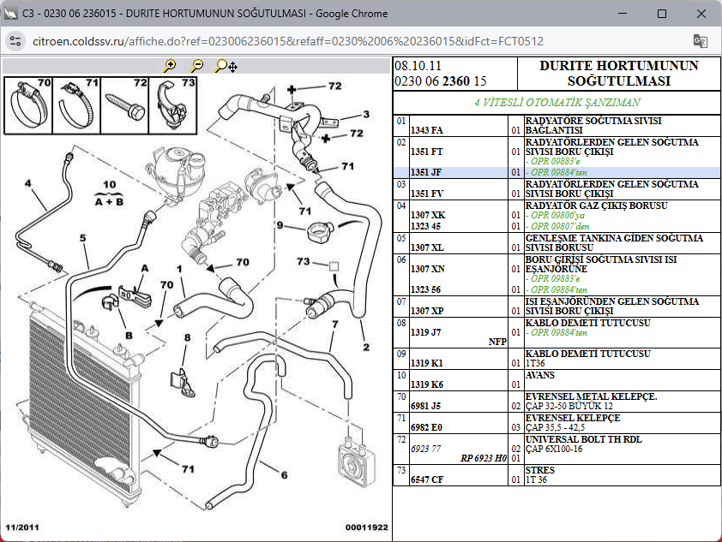Click part number 1319 K1
The image size is (722, 542).
427,363
